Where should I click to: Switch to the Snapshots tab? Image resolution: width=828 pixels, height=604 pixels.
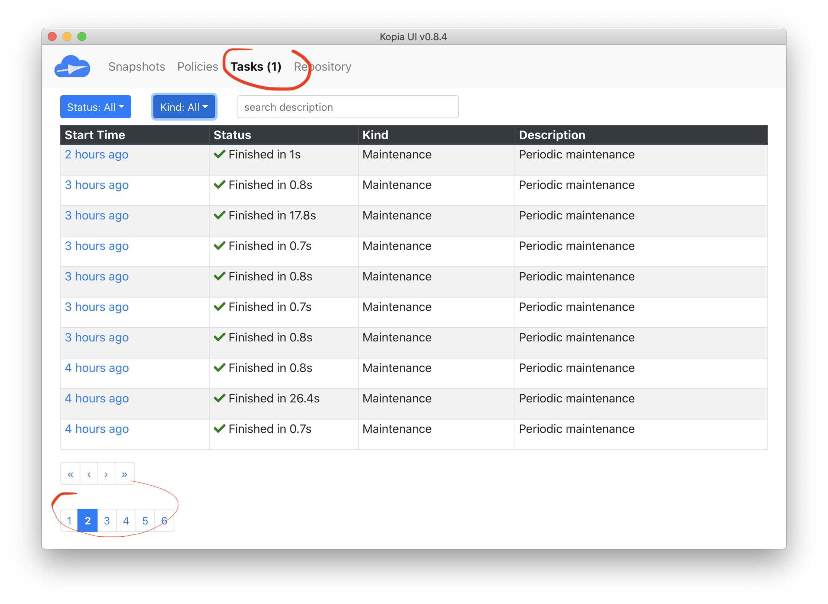pyautogui.click(x=137, y=67)
